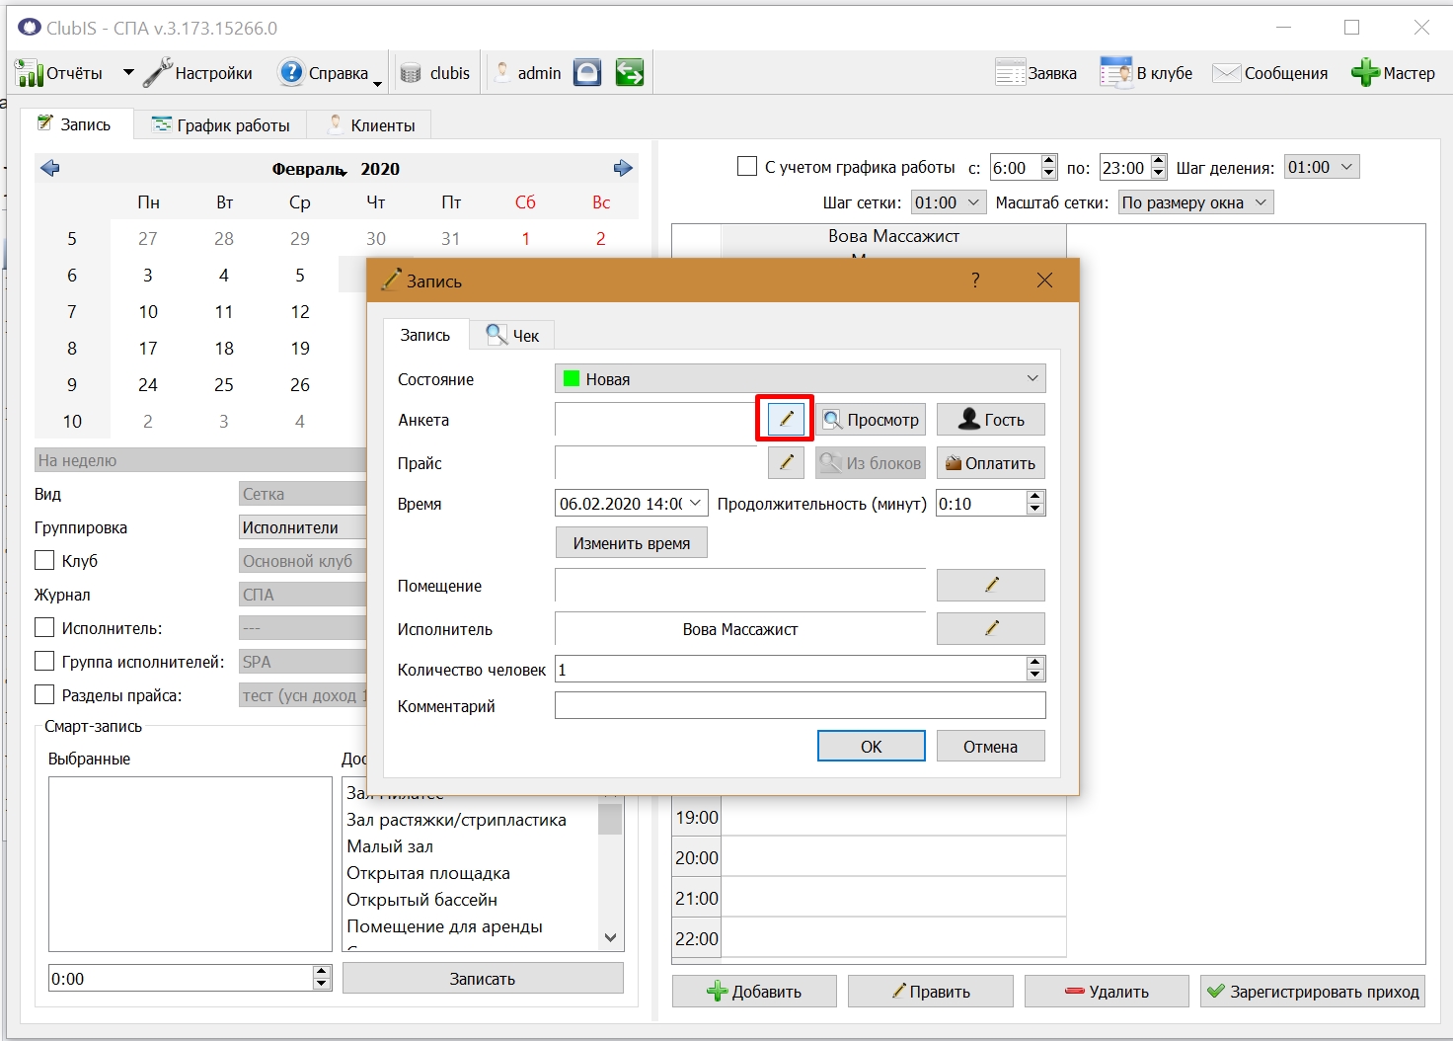Screen dimensions: 1453x1041
Task: Click the Справка help icon
Action: 291,72
